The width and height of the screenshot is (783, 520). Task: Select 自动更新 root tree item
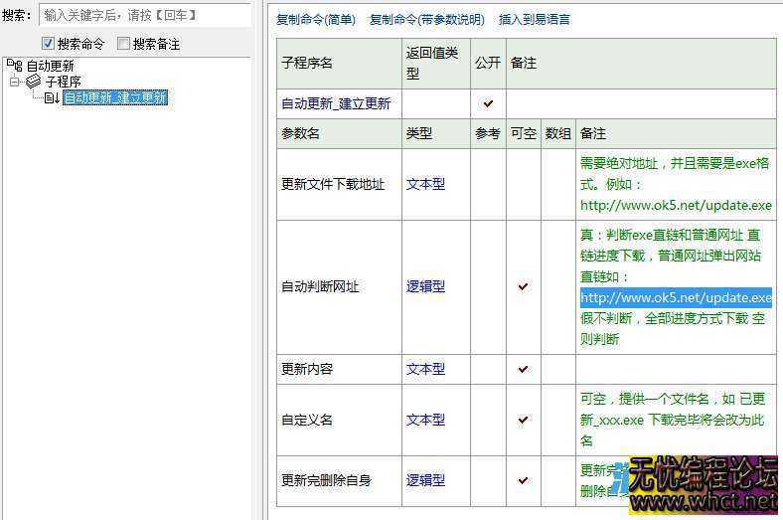click(x=50, y=66)
